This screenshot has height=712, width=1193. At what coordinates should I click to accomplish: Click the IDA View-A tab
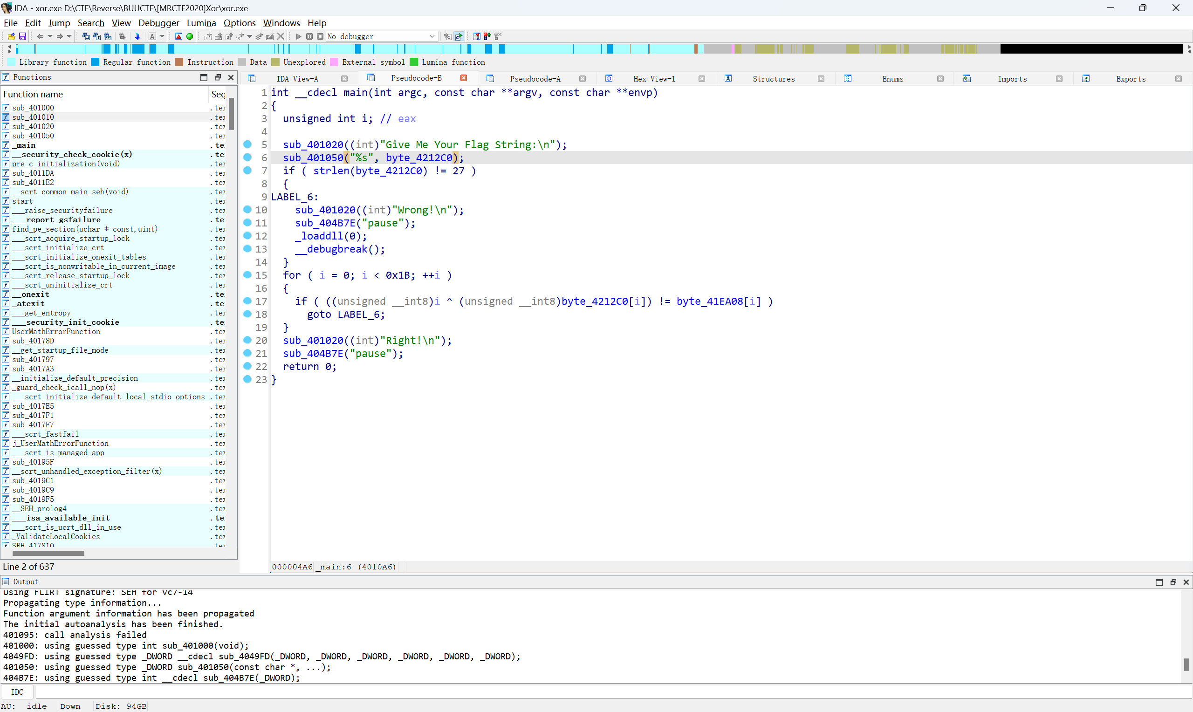click(x=297, y=78)
